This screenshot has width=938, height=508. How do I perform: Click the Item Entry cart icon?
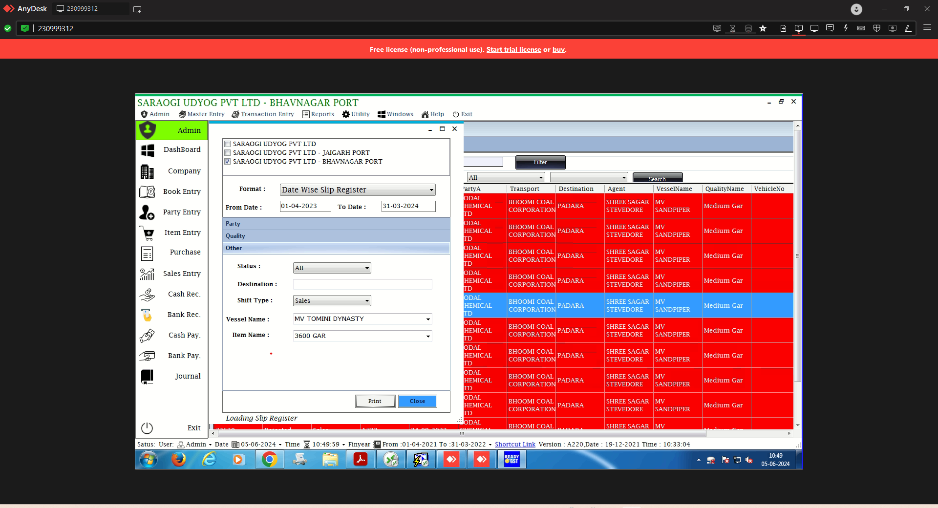(x=148, y=233)
